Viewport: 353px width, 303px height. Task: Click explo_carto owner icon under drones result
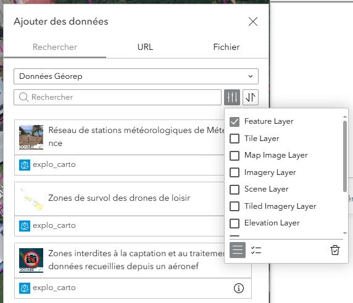pyautogui.click(x=25, y=226)
